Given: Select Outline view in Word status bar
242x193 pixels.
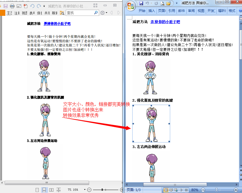Looking at the screenshot, I should click(x=181, y=190).
